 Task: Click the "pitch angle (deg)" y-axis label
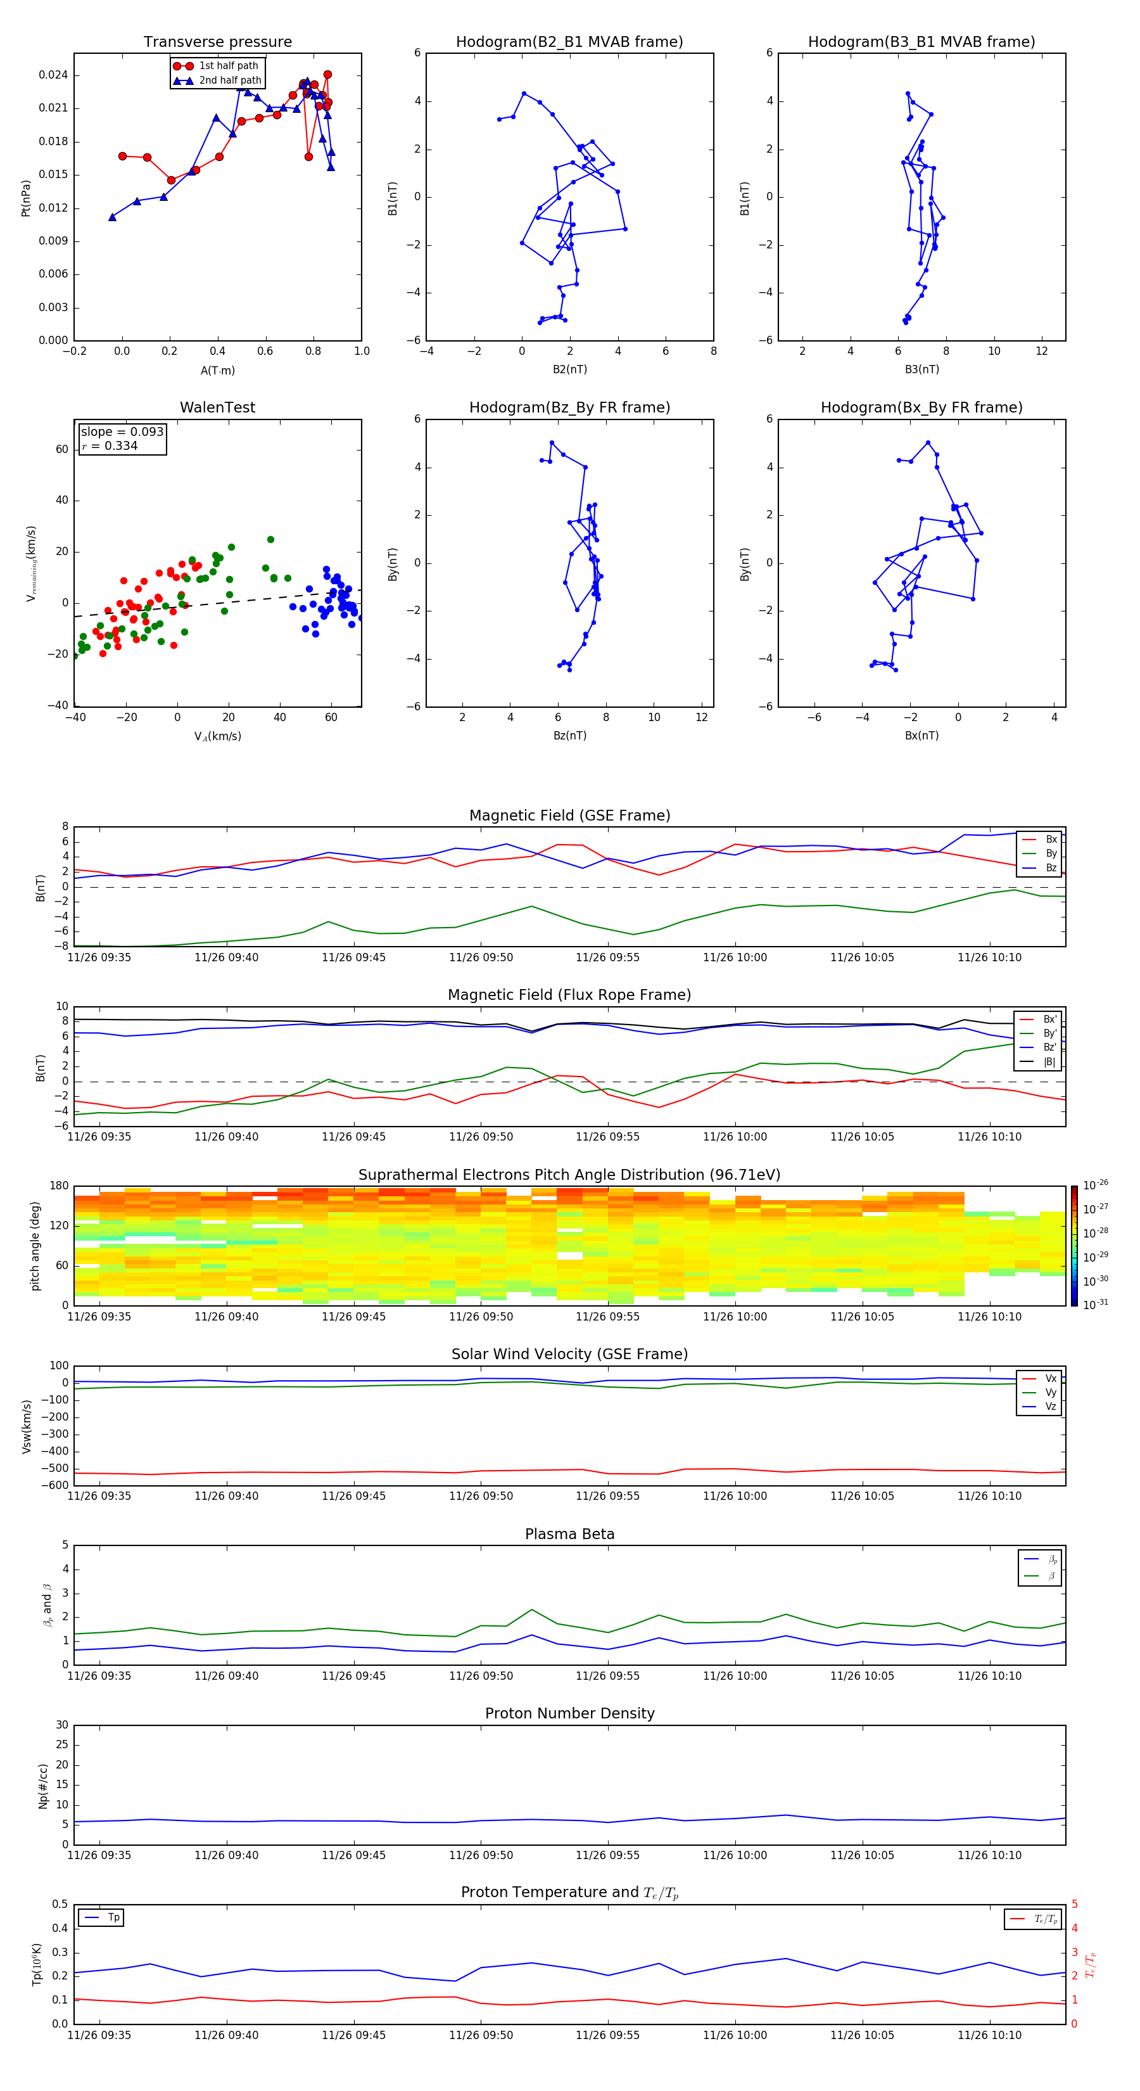pyautogui.click(x=35, y=1246)
